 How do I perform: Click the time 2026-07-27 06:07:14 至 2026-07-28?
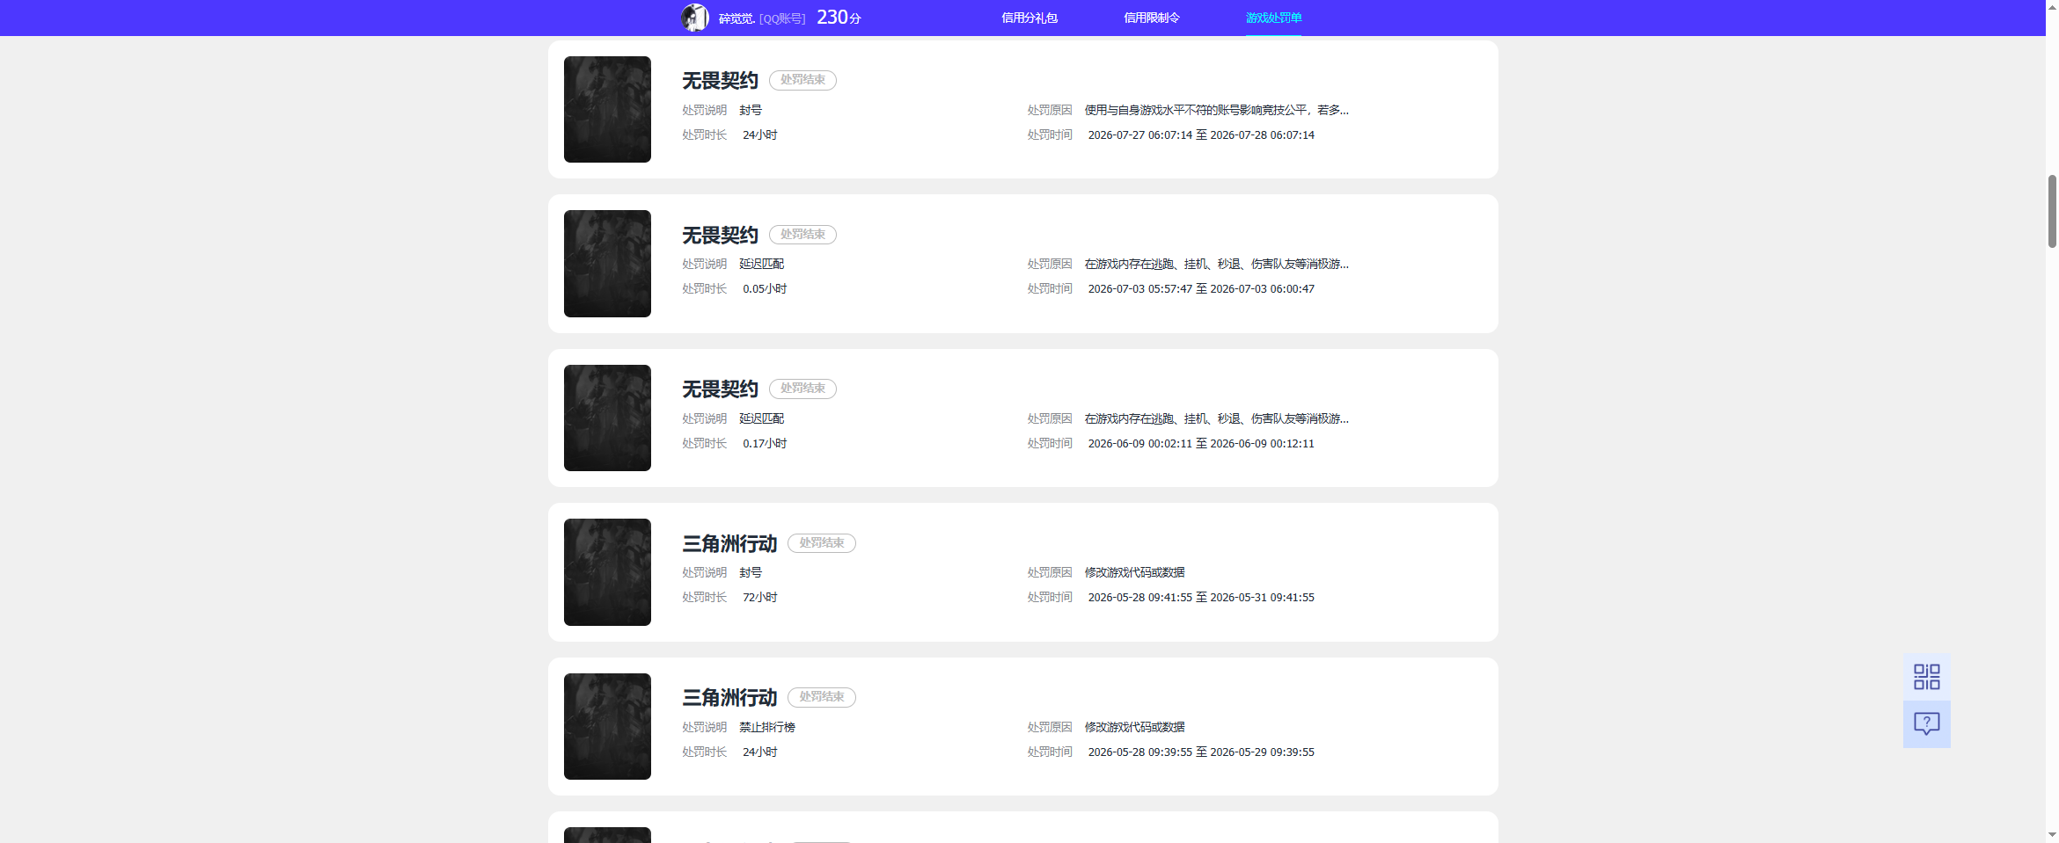tap(1201, 134)
